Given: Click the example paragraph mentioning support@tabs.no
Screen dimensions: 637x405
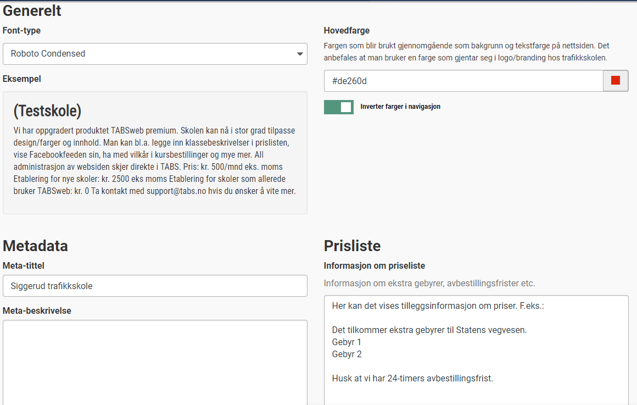Looking at the screenshot, I should tap(154, 160).
